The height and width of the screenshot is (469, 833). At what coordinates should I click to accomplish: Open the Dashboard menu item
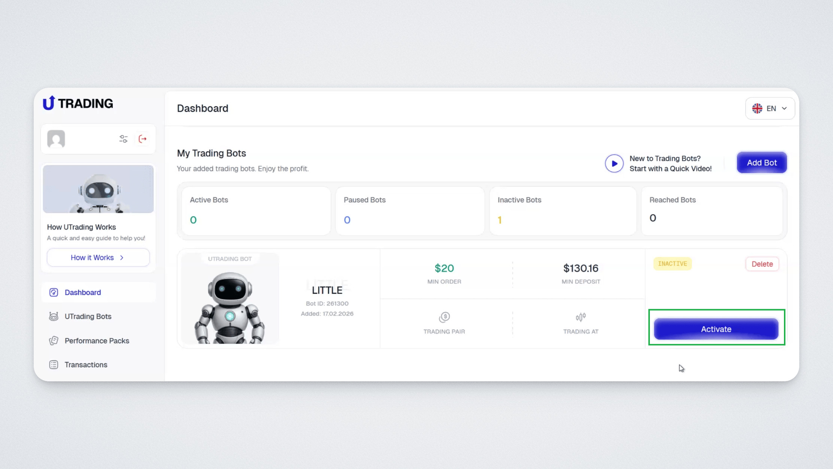tap(82, 293)
